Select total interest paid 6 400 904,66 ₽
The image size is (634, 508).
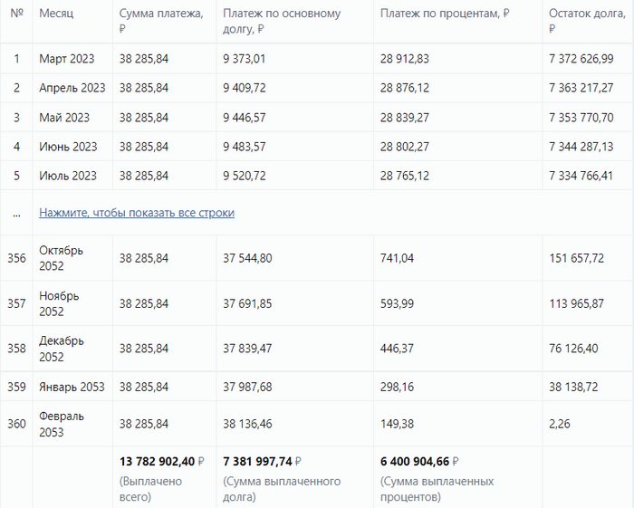pos(419,461)
